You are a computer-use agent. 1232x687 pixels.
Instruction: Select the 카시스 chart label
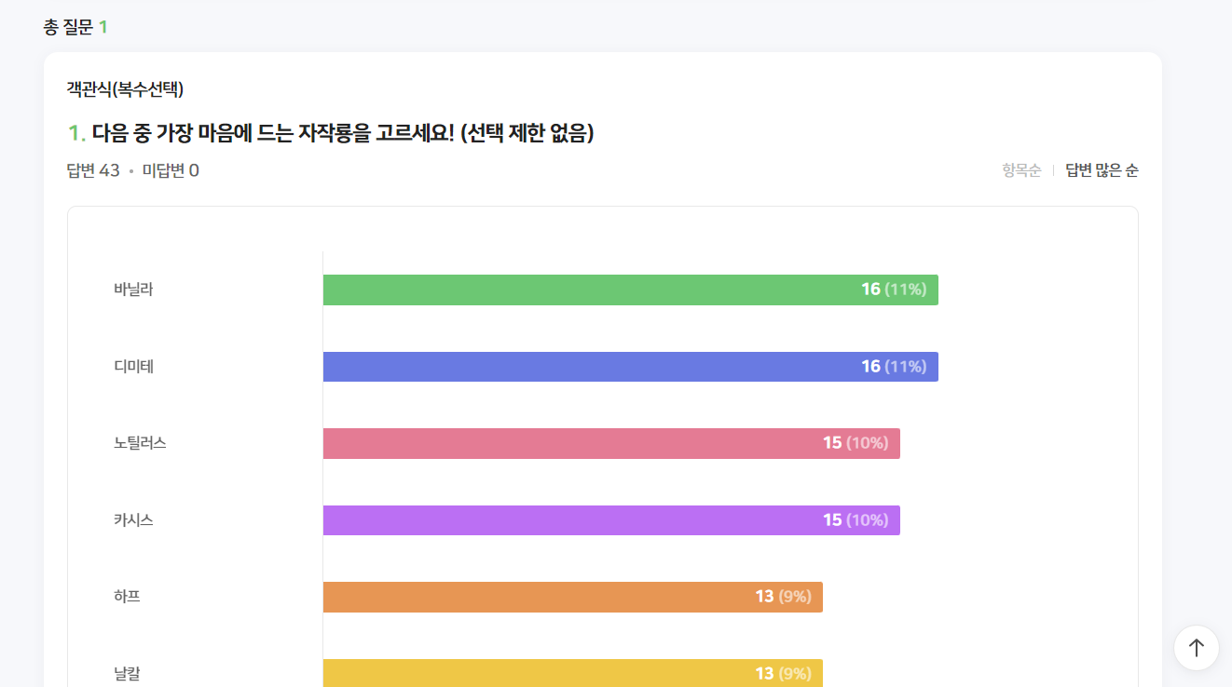(133, 520)
